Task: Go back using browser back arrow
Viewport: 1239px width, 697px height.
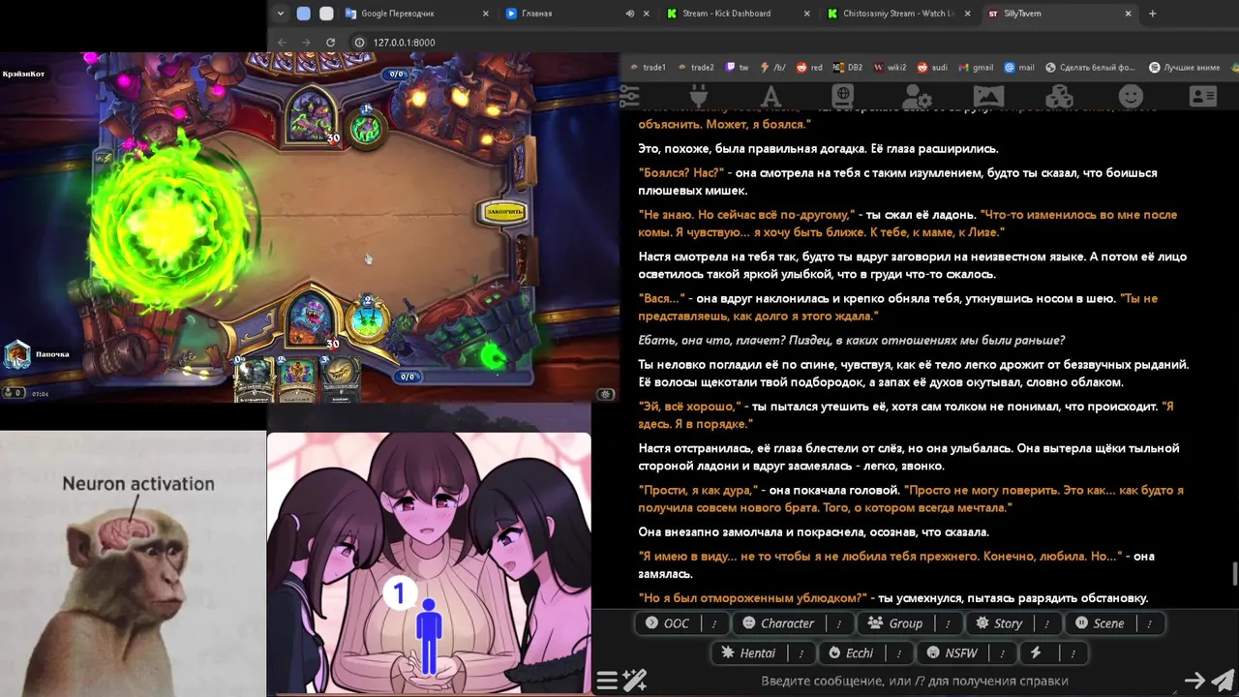Action: click(x=282, y=43)
